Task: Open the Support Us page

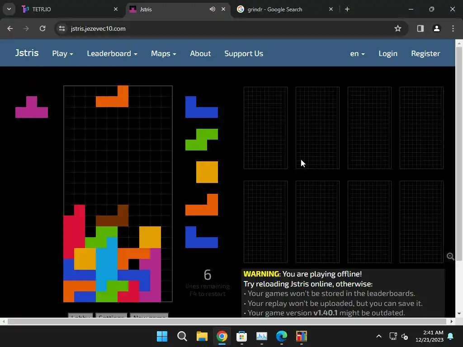Action: coord(244,53)
